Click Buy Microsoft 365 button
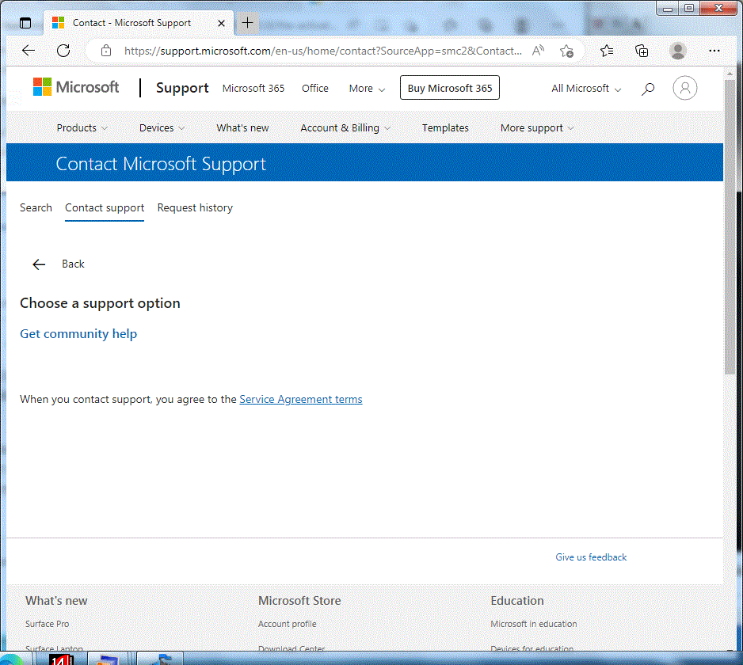This screenshot has width=743, height=665. click(450, 88)
